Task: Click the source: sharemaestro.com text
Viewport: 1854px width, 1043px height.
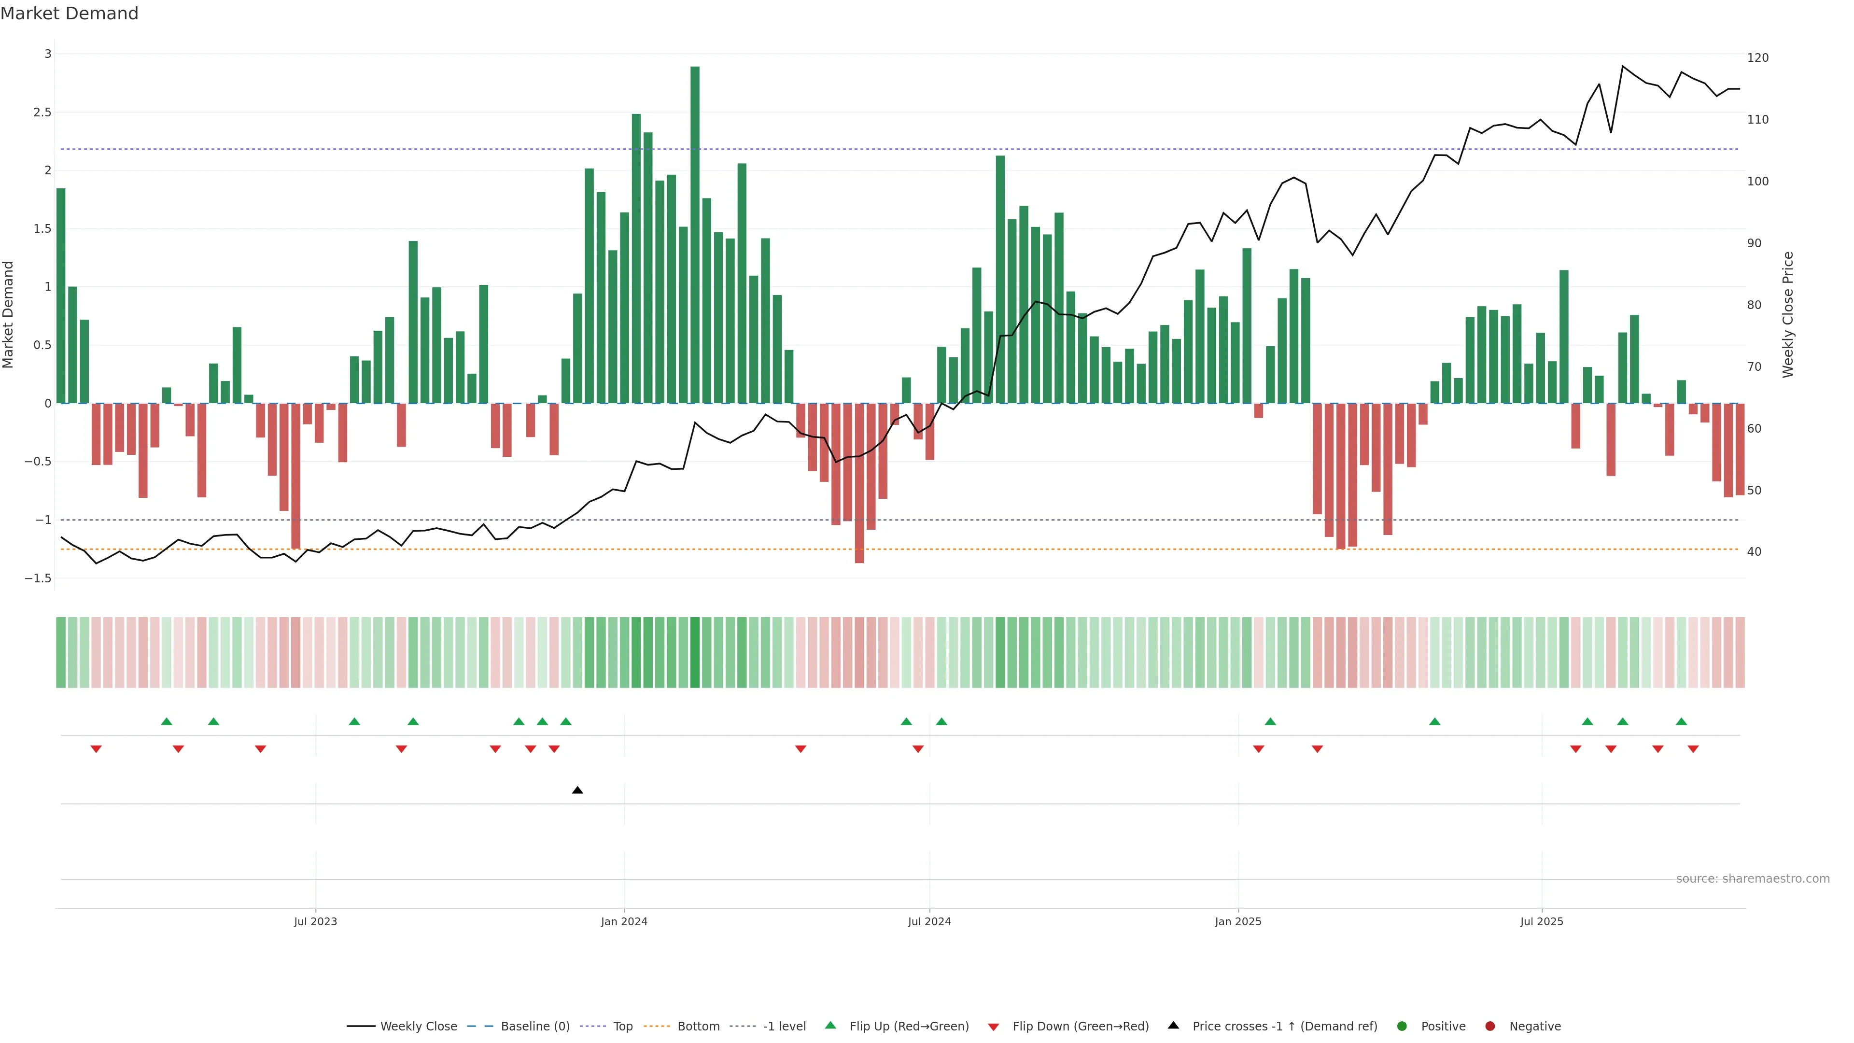Action: [x=1753, y=879]
